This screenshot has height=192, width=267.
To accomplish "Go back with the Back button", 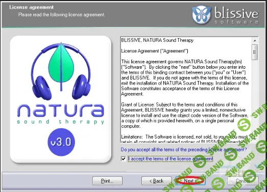I will (x=156, y=181).
